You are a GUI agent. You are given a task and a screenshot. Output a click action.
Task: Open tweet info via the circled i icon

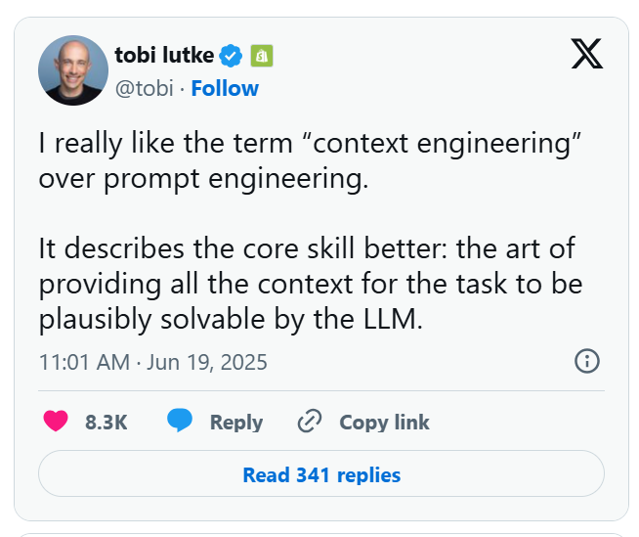pyautogui.click(x=586, y=361)
